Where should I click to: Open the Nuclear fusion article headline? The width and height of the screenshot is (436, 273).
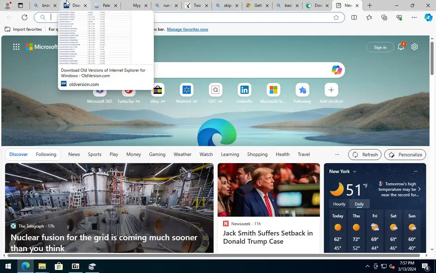pos(104,243)
